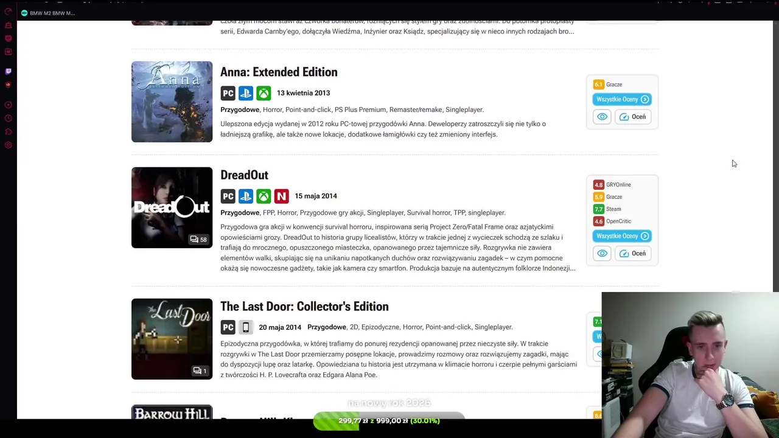Open Twitch panel in the sidebar
Screen dimensions: 779x438
[x=8, y=71]
